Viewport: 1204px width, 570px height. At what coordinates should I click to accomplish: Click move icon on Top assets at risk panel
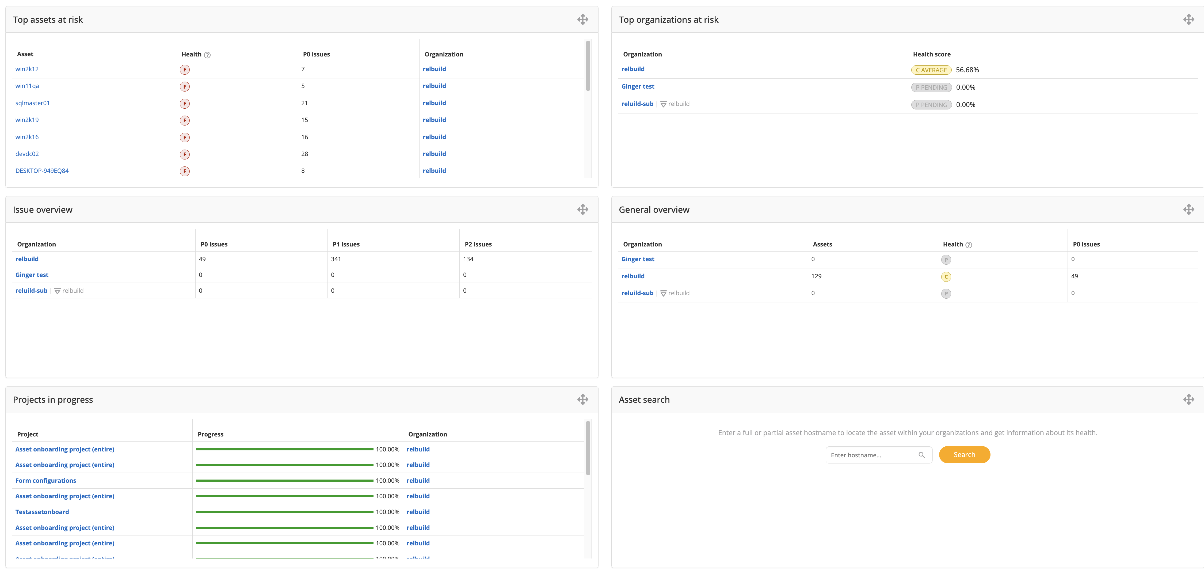[x=582, y=19]
